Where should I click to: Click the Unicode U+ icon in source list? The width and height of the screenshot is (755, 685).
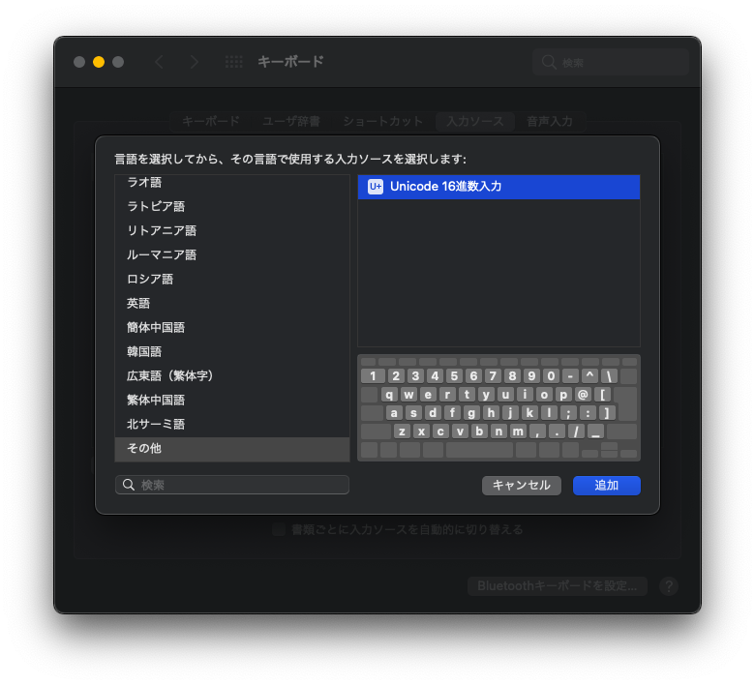point(376,187)
